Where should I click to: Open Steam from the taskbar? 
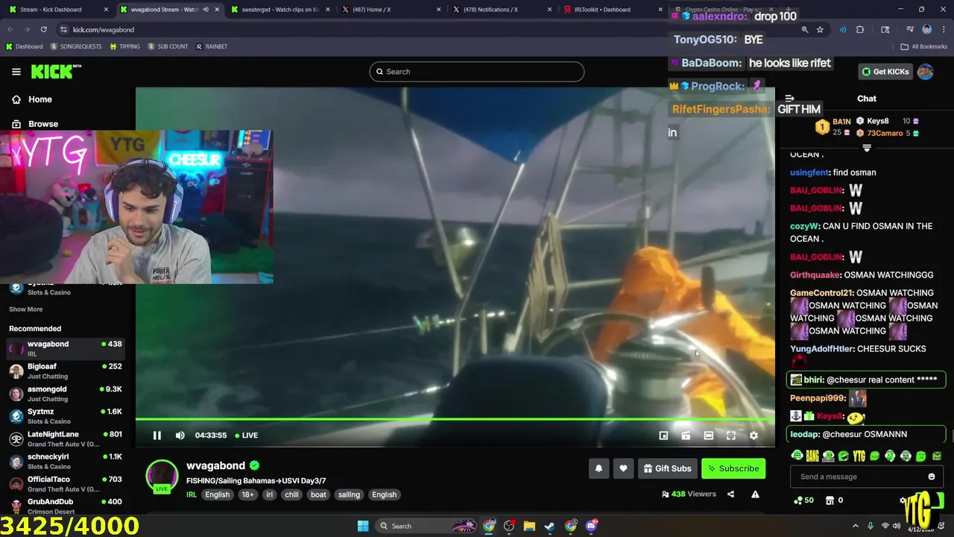[549, 526]
